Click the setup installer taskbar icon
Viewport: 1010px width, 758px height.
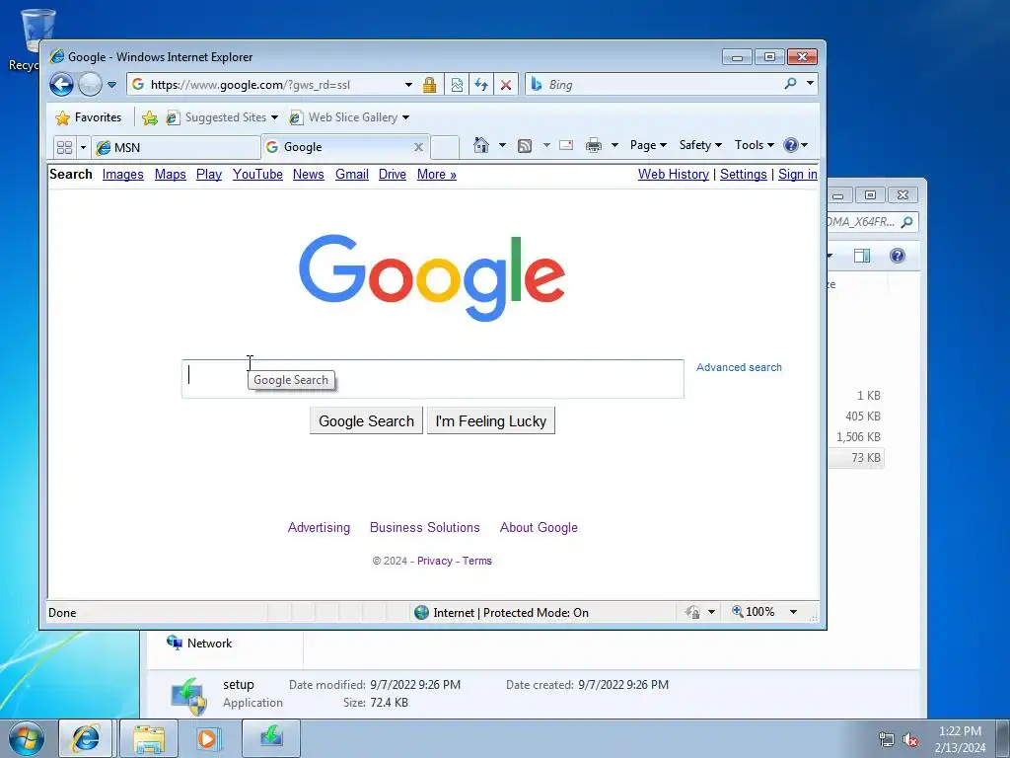271,737
